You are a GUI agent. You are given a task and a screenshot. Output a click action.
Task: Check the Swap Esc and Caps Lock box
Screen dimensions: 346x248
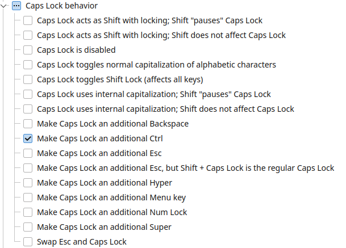(x=28, y=242)
